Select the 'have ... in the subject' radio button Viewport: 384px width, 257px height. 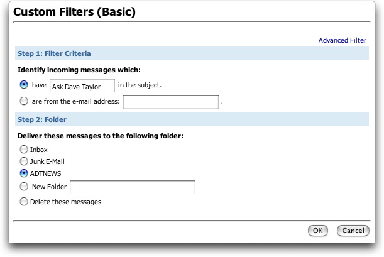pyautogui.click(x=24, y=85)
